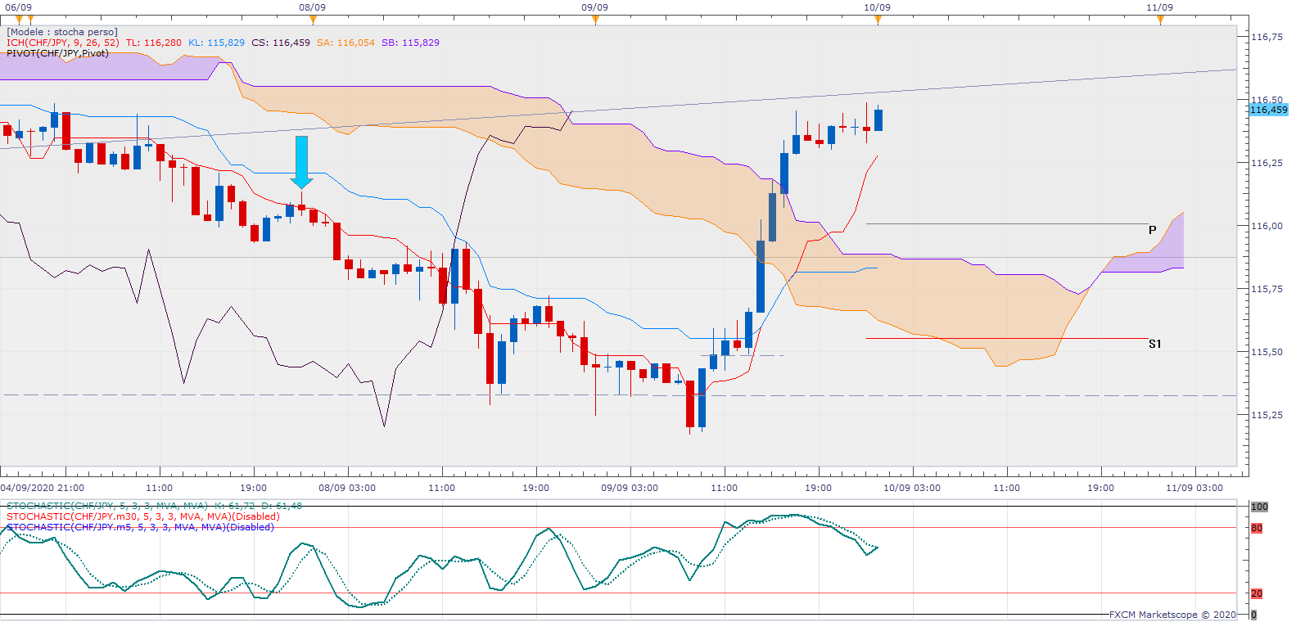This screenshot has width=1296, height=622.
Task: Select the S1 support level label
Action: (1154, 344)
